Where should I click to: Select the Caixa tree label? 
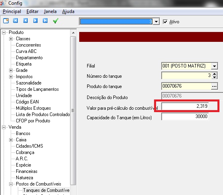21,140
